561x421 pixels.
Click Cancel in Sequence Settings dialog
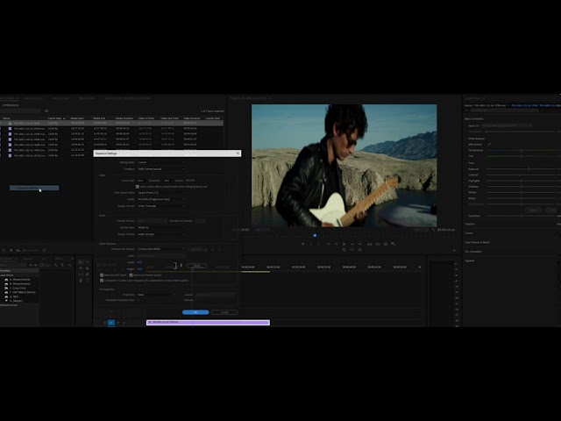pyautogui.click(x=224, y=312)
